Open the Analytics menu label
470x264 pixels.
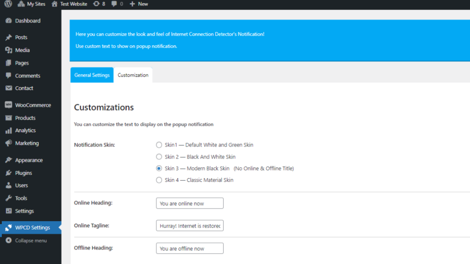point(25,131)
